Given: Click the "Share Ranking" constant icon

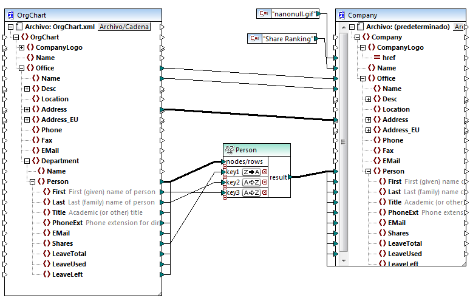Looking at the screenshot, I should (x=254, y=39).
